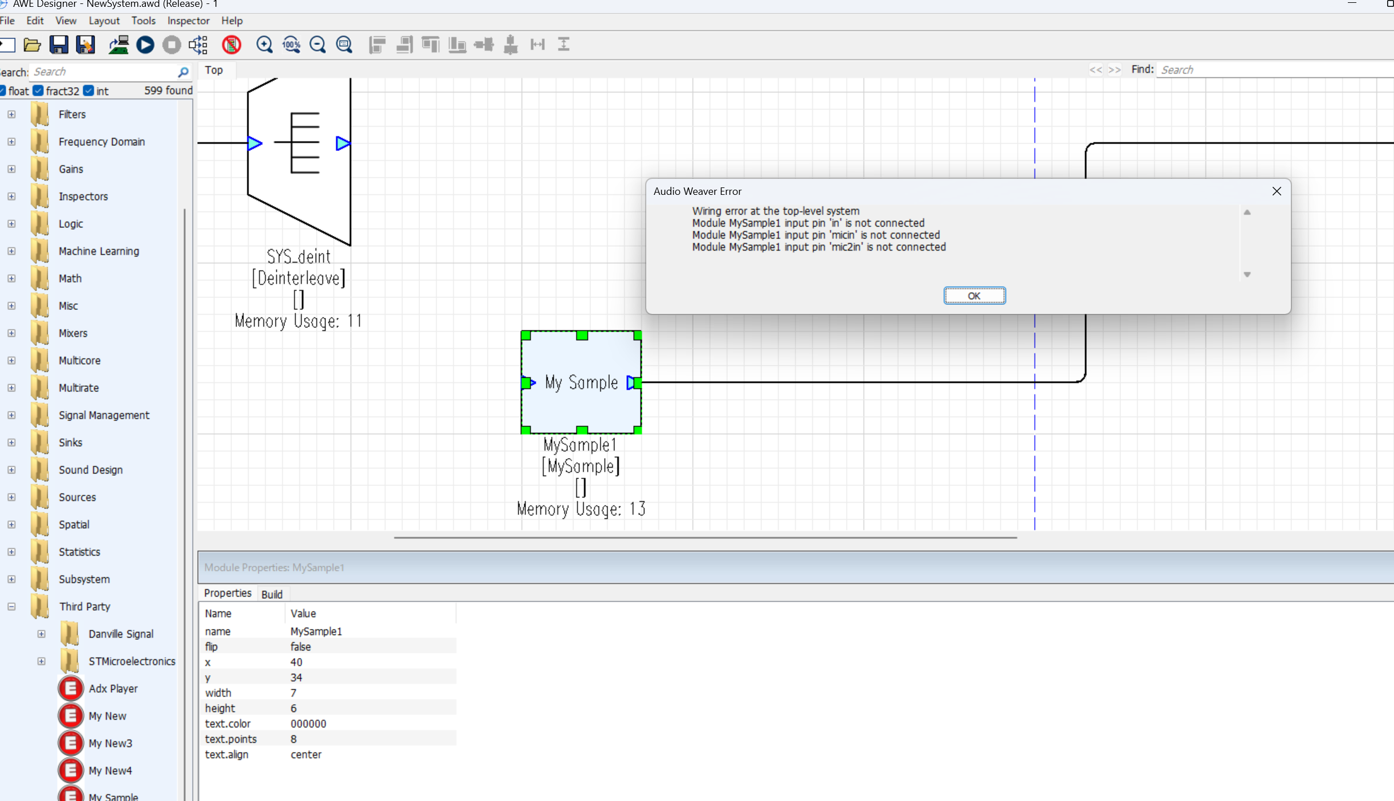Expand the Machine Learning folder
The height and width of the screenshot is (801, 1394).
11,251
